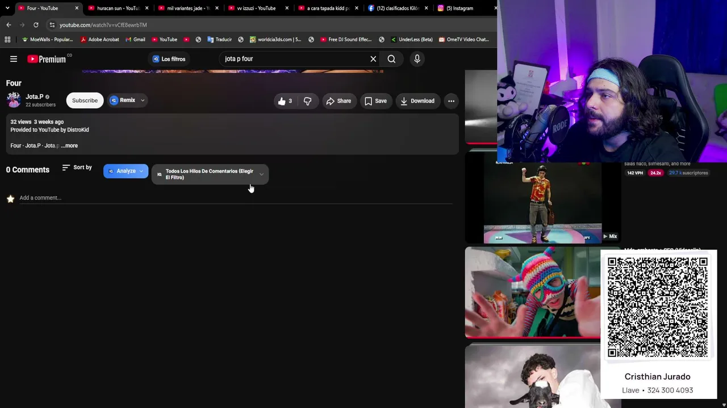Viewport: 727px width, 408px height.
Task: Share the video
Action: [339, 101]
